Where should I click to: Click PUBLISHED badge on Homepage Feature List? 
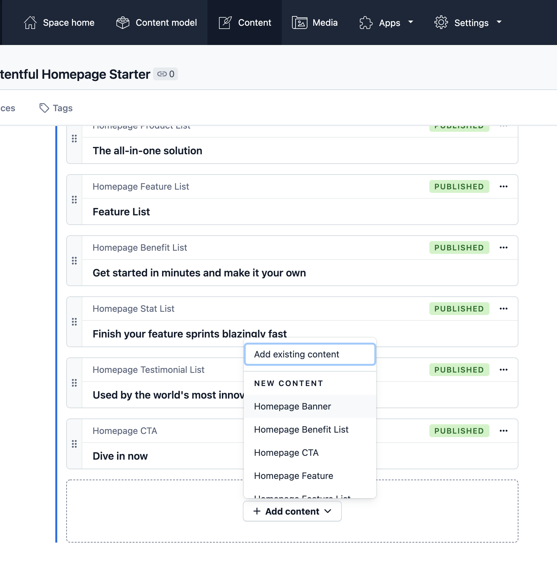click(x=459, y=186)
